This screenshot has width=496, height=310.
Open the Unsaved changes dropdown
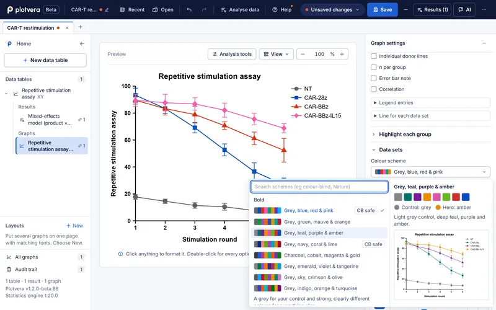[332, 10]
